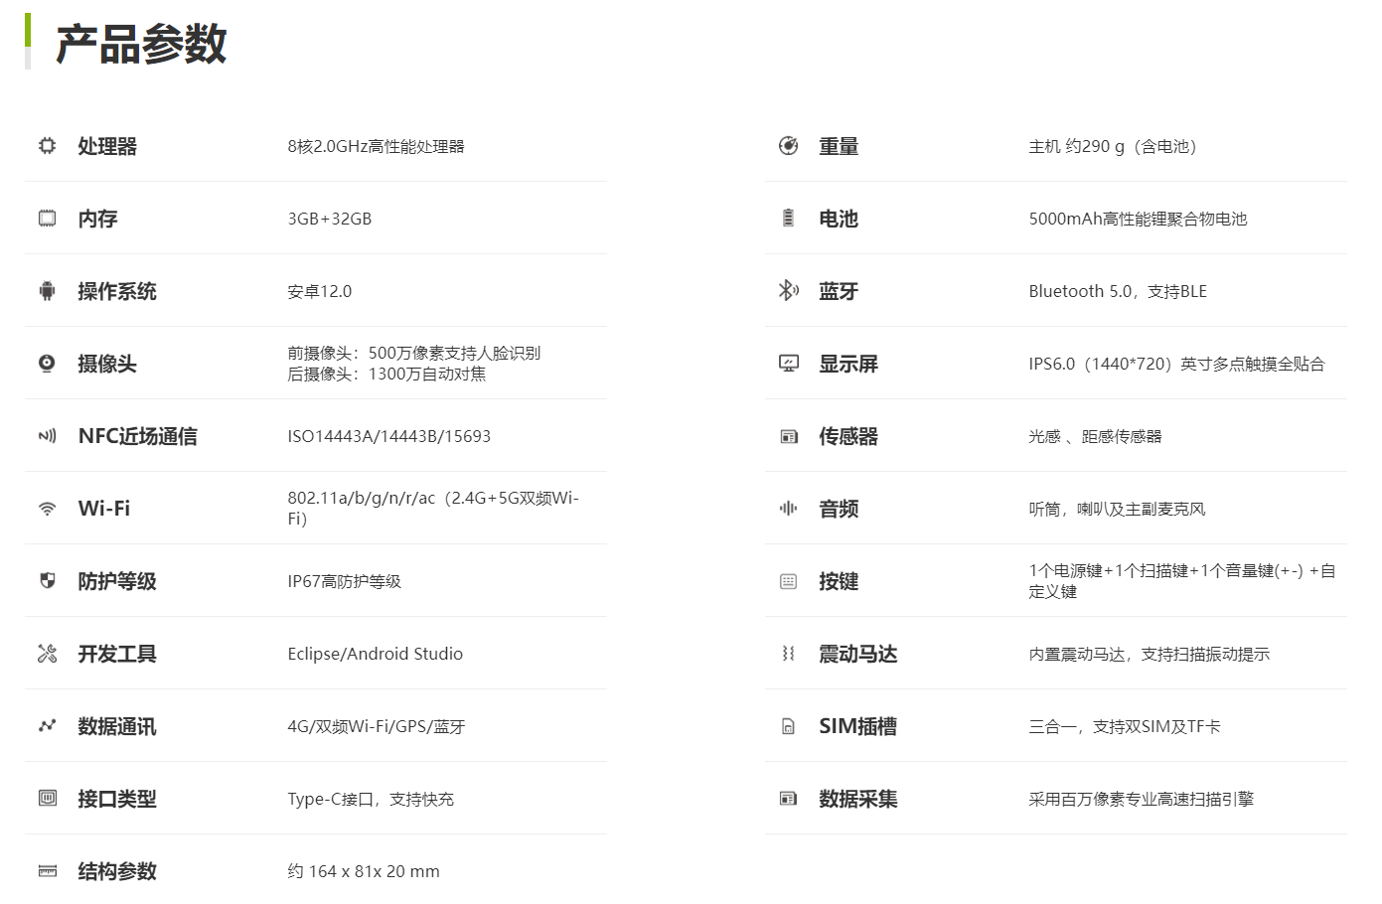Image resolution: width=1382 pixels, height=904 pixels.
Task: Click the ruler icon beside 结构参数
Action: click(x=47, y=871)
